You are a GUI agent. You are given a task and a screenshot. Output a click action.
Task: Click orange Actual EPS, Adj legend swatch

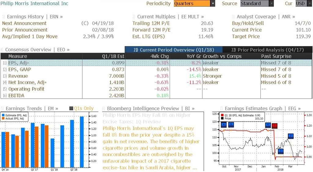pos(3,119)
